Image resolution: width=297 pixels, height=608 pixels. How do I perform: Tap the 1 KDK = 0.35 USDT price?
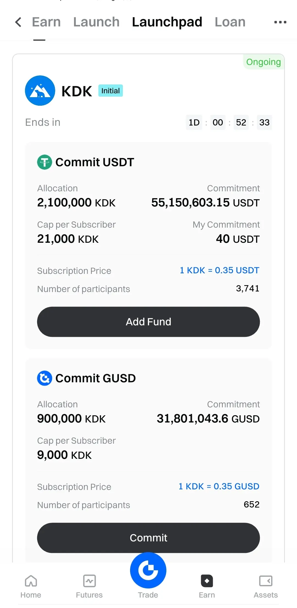(x=219, y=270)
